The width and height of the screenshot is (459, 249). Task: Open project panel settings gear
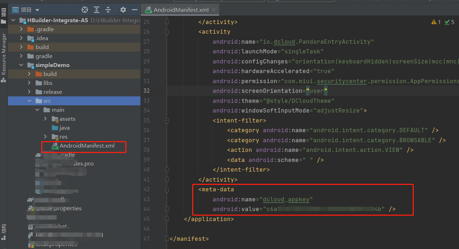(123, 10)
